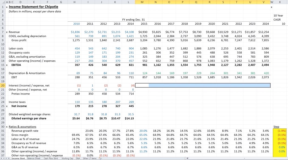
Task: Open the Income Stmt sheet tab
Action: pos(18,158)
